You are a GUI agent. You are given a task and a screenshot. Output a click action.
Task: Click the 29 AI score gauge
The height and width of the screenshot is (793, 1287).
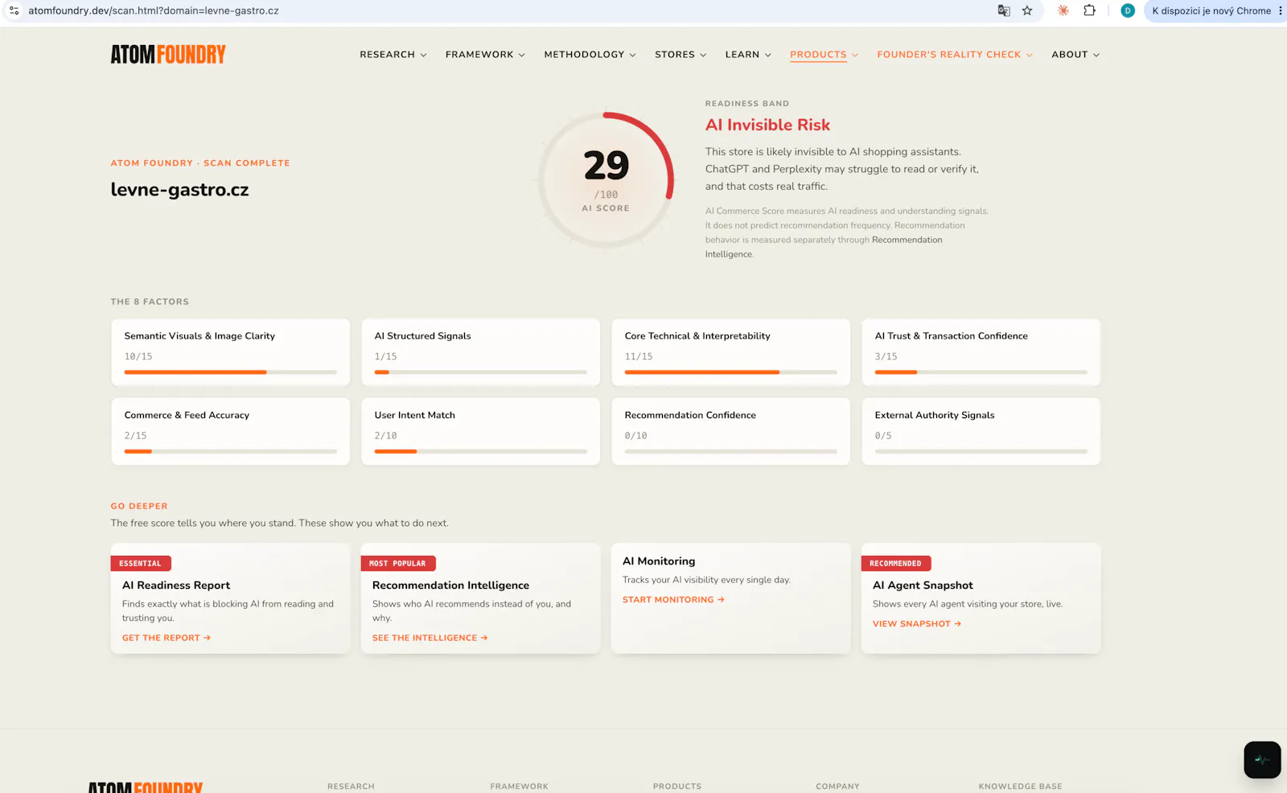click(606, 179)
